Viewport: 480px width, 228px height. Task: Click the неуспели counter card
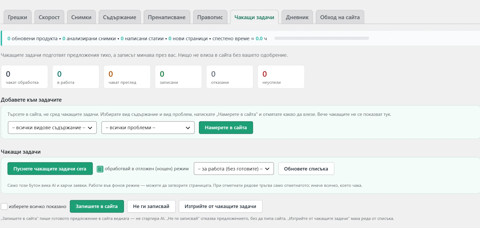[281, 77]
